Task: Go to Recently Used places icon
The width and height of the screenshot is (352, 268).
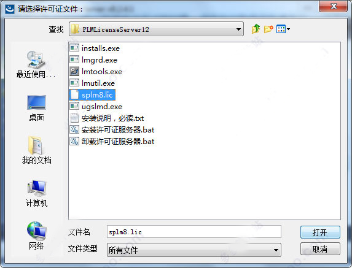Action: [x=36, y=64]
